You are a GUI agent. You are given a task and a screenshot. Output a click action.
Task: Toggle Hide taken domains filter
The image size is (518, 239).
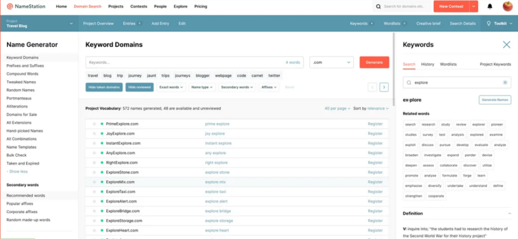pos(104,87)
